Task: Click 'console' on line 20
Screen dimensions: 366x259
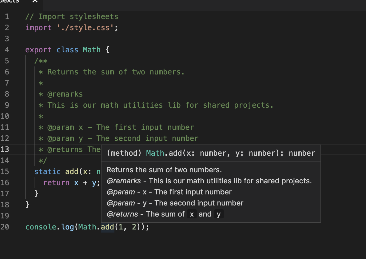Action: click(41, 227)
